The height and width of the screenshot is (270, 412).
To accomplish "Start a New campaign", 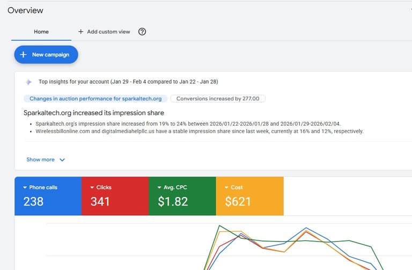I will click(46, 55).
